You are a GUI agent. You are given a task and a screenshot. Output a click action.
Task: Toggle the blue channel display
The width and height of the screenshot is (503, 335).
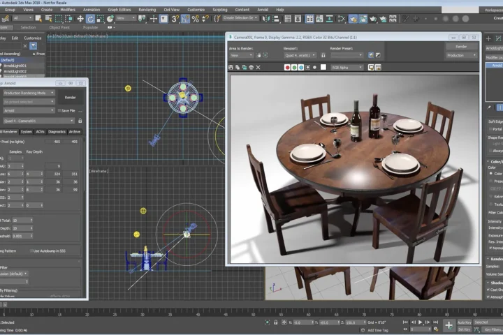coord(301,67)
